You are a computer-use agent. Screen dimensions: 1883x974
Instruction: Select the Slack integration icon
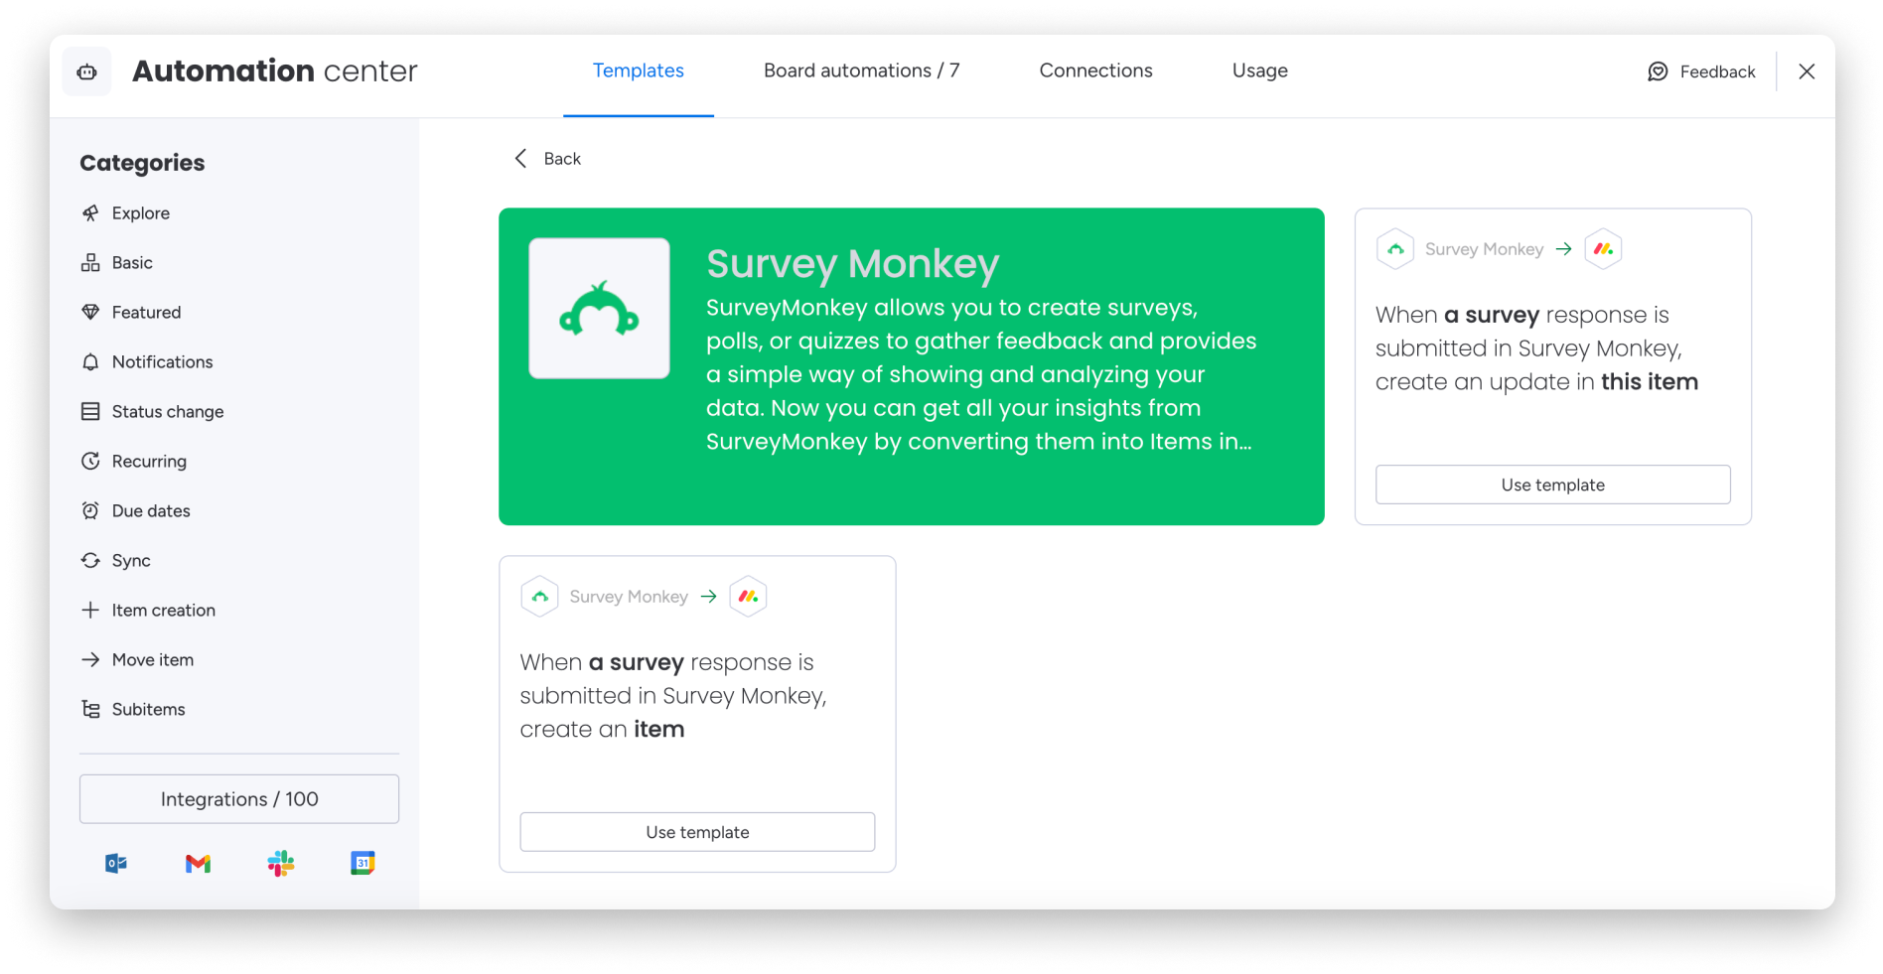point(281,864)
